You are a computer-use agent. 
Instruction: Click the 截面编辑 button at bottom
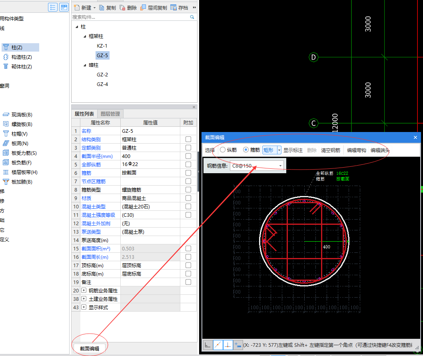pyautogui.click(x=89, y=348)
